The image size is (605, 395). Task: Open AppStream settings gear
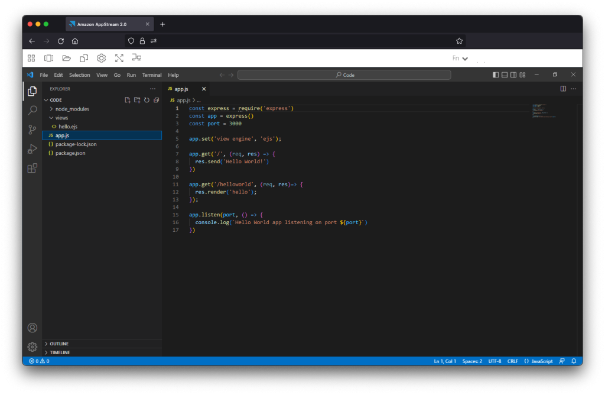[x=101, y=57]
